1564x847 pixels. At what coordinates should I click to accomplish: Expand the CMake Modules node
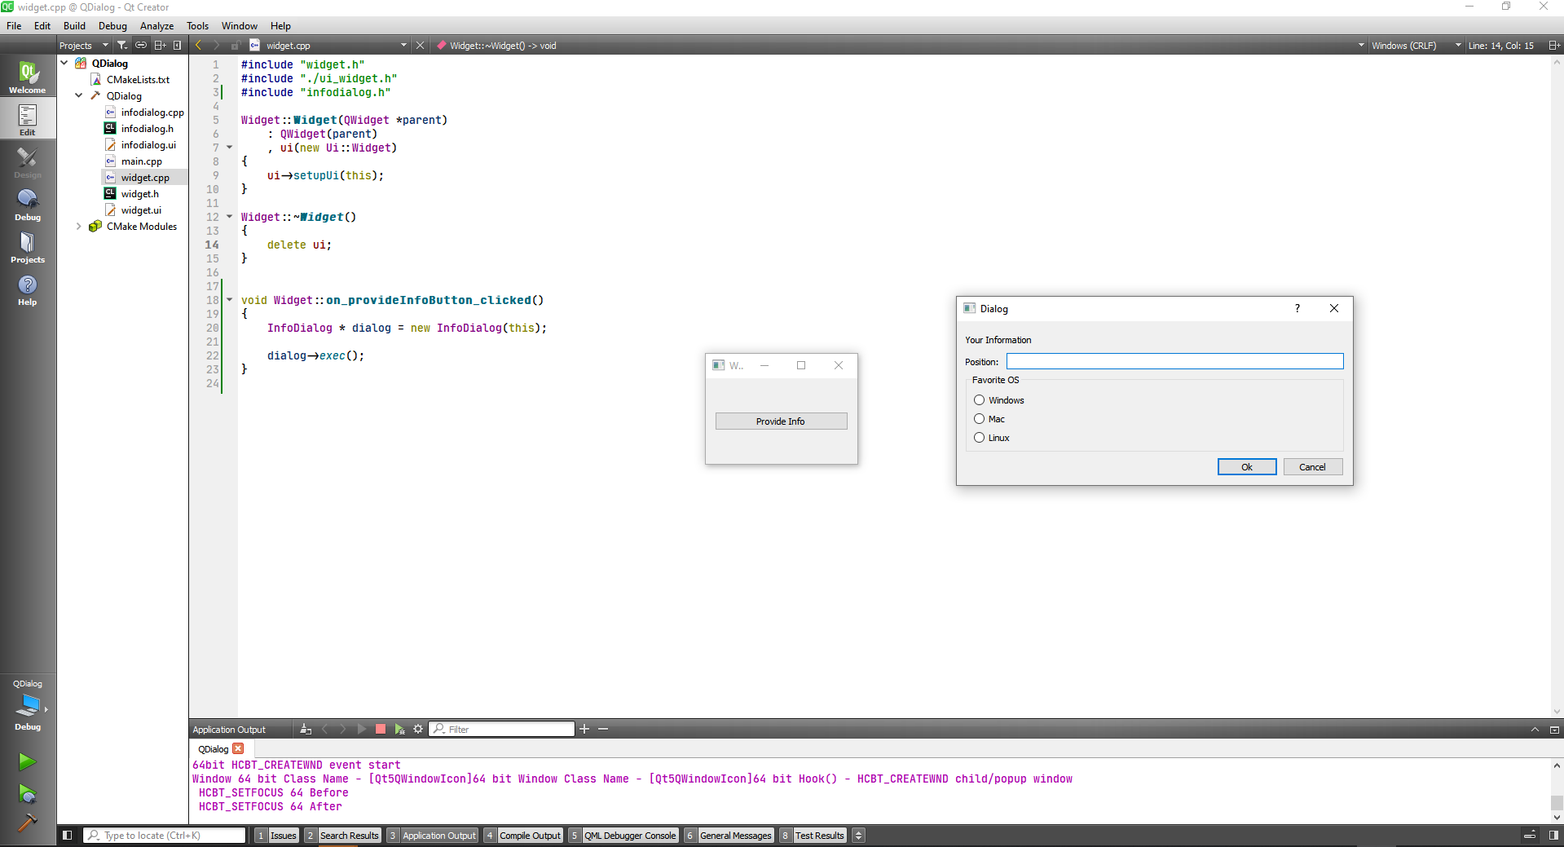(79, 226)
